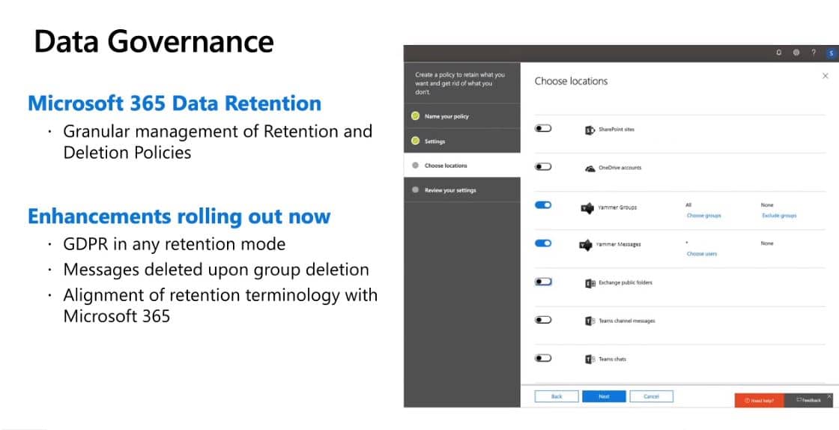Click the SharePoint sites icon
Viewport: 839px width, 430px height.
pyautogui.click(x=590, y=130)
